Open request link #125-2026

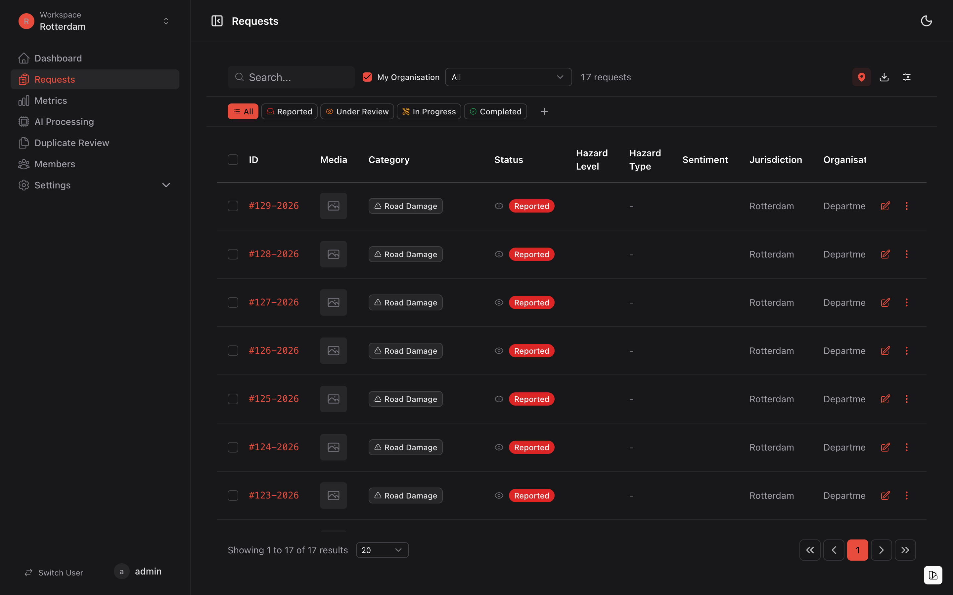coord(274,399)
